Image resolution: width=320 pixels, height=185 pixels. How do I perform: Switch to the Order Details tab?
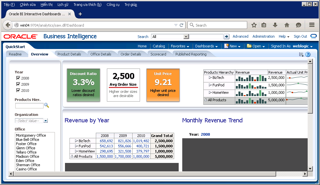click(131, 54)
